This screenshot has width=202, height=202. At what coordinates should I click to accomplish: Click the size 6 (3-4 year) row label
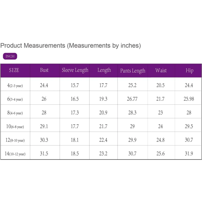[x=15, y=99]
